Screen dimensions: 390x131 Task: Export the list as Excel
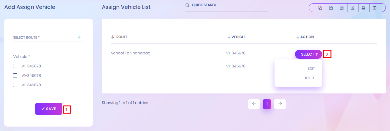point(331,8)
